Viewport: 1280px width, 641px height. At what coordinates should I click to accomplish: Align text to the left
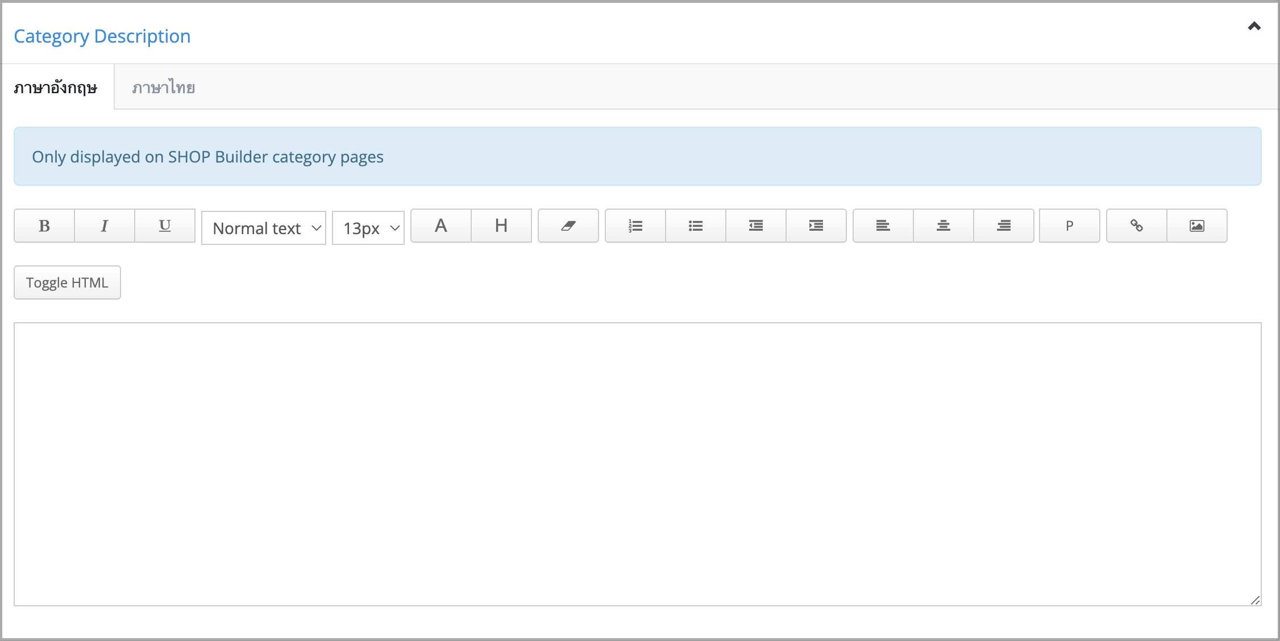coord(883,226)
